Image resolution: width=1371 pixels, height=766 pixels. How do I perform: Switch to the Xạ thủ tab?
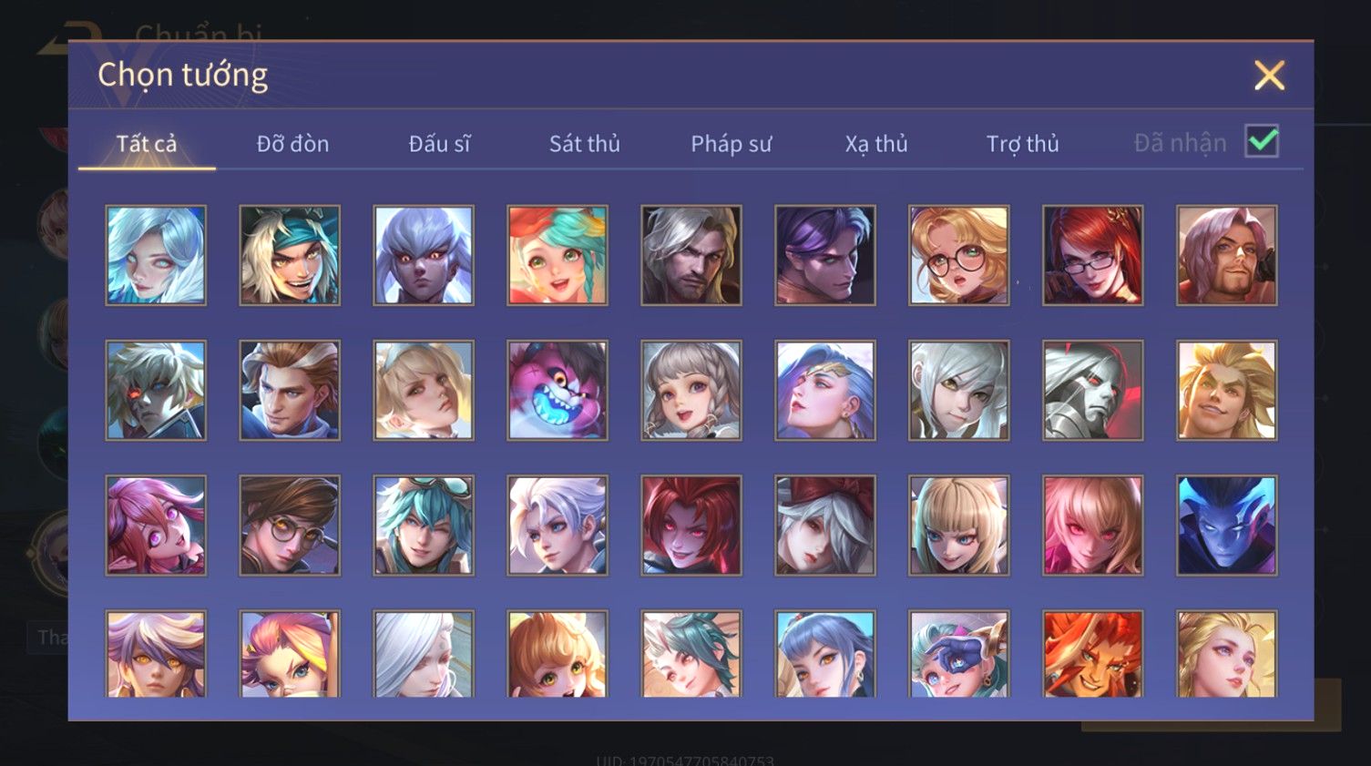pos(876,144)
